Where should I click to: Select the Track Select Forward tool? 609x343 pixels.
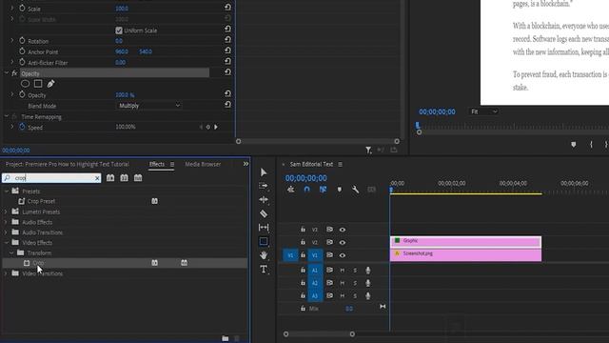tap(264, 186)
